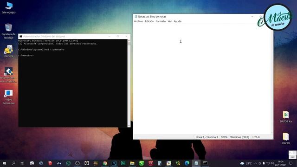The height and width of the screenshot is (167, 297).
Task: Open the volume control in the system tray
Action: point(272,163)
